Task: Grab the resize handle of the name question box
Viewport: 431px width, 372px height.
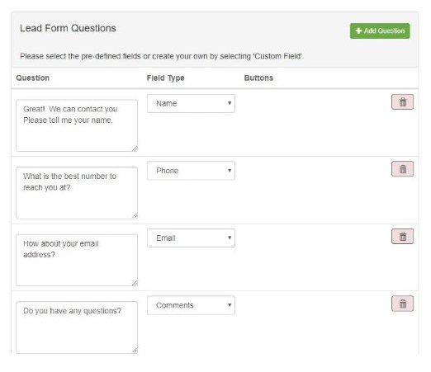Action: (x=135, y=148)
